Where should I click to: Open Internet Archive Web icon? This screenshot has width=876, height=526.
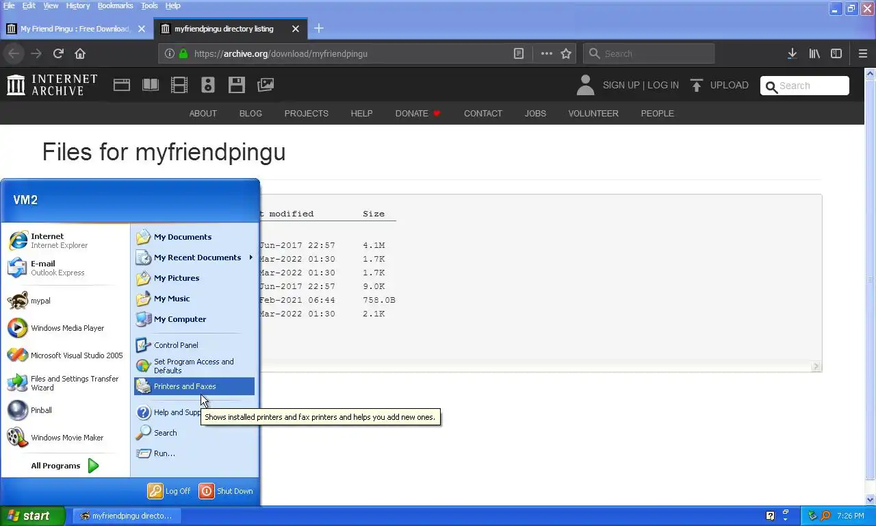[x=122, y=85]
